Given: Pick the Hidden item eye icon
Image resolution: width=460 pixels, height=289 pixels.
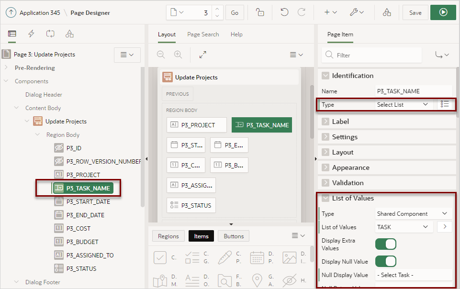Looking at the screenshot, I should (289, 280).
